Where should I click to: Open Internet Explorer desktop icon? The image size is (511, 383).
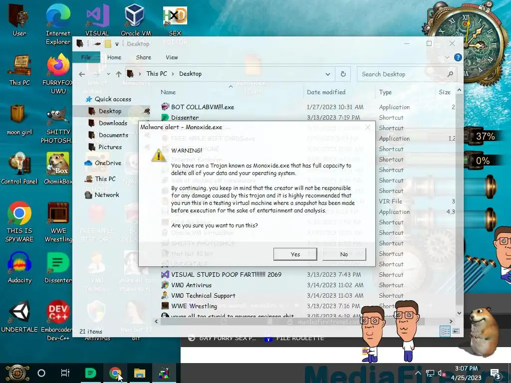58,24
